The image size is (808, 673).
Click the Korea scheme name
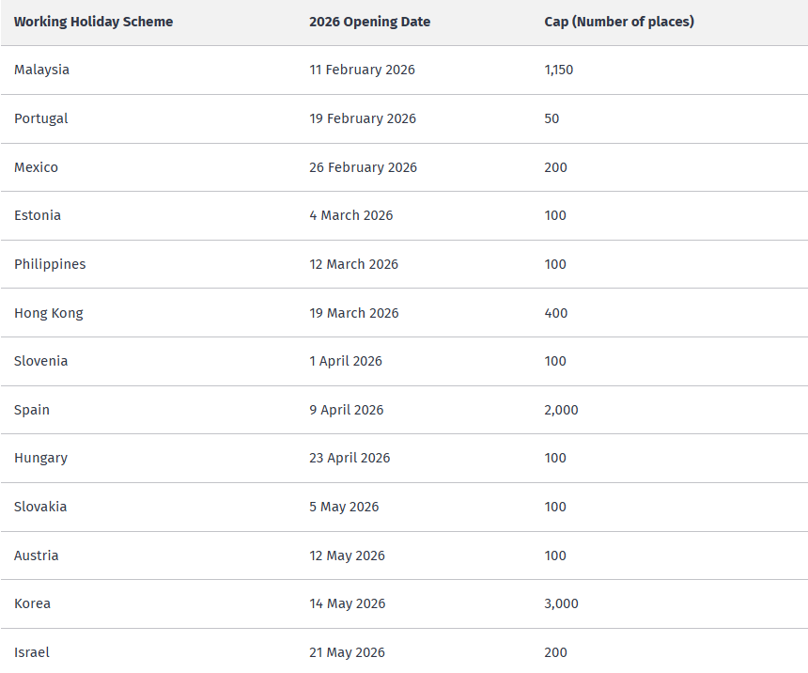pyautogui.click(x=32, y=603)
